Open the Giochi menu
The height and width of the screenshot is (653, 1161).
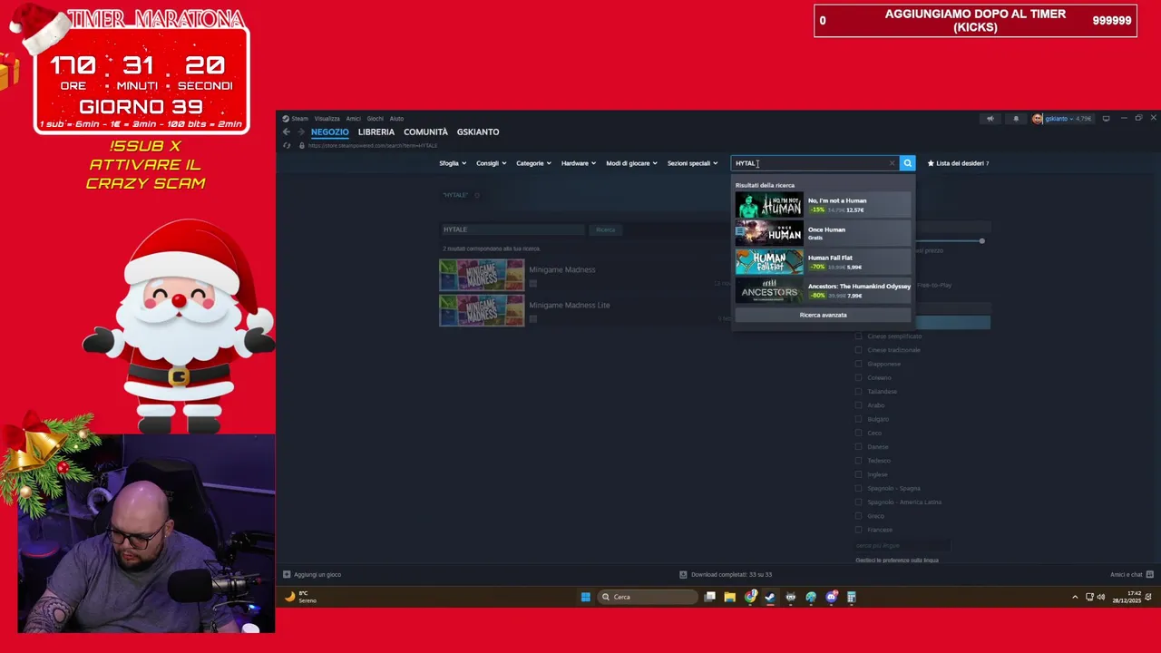point(375,119)
